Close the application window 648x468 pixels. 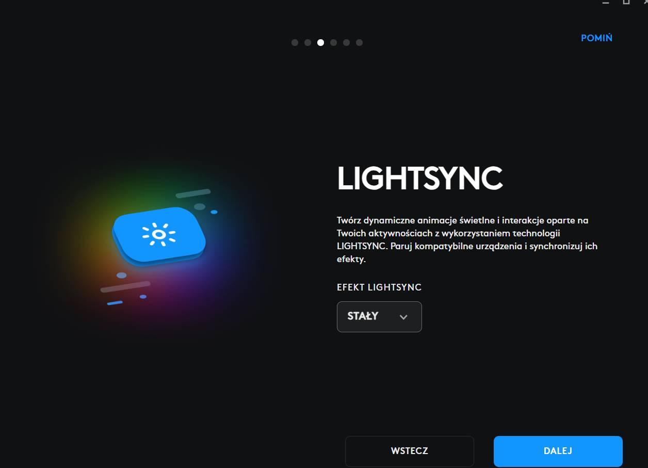click(645, 2)
